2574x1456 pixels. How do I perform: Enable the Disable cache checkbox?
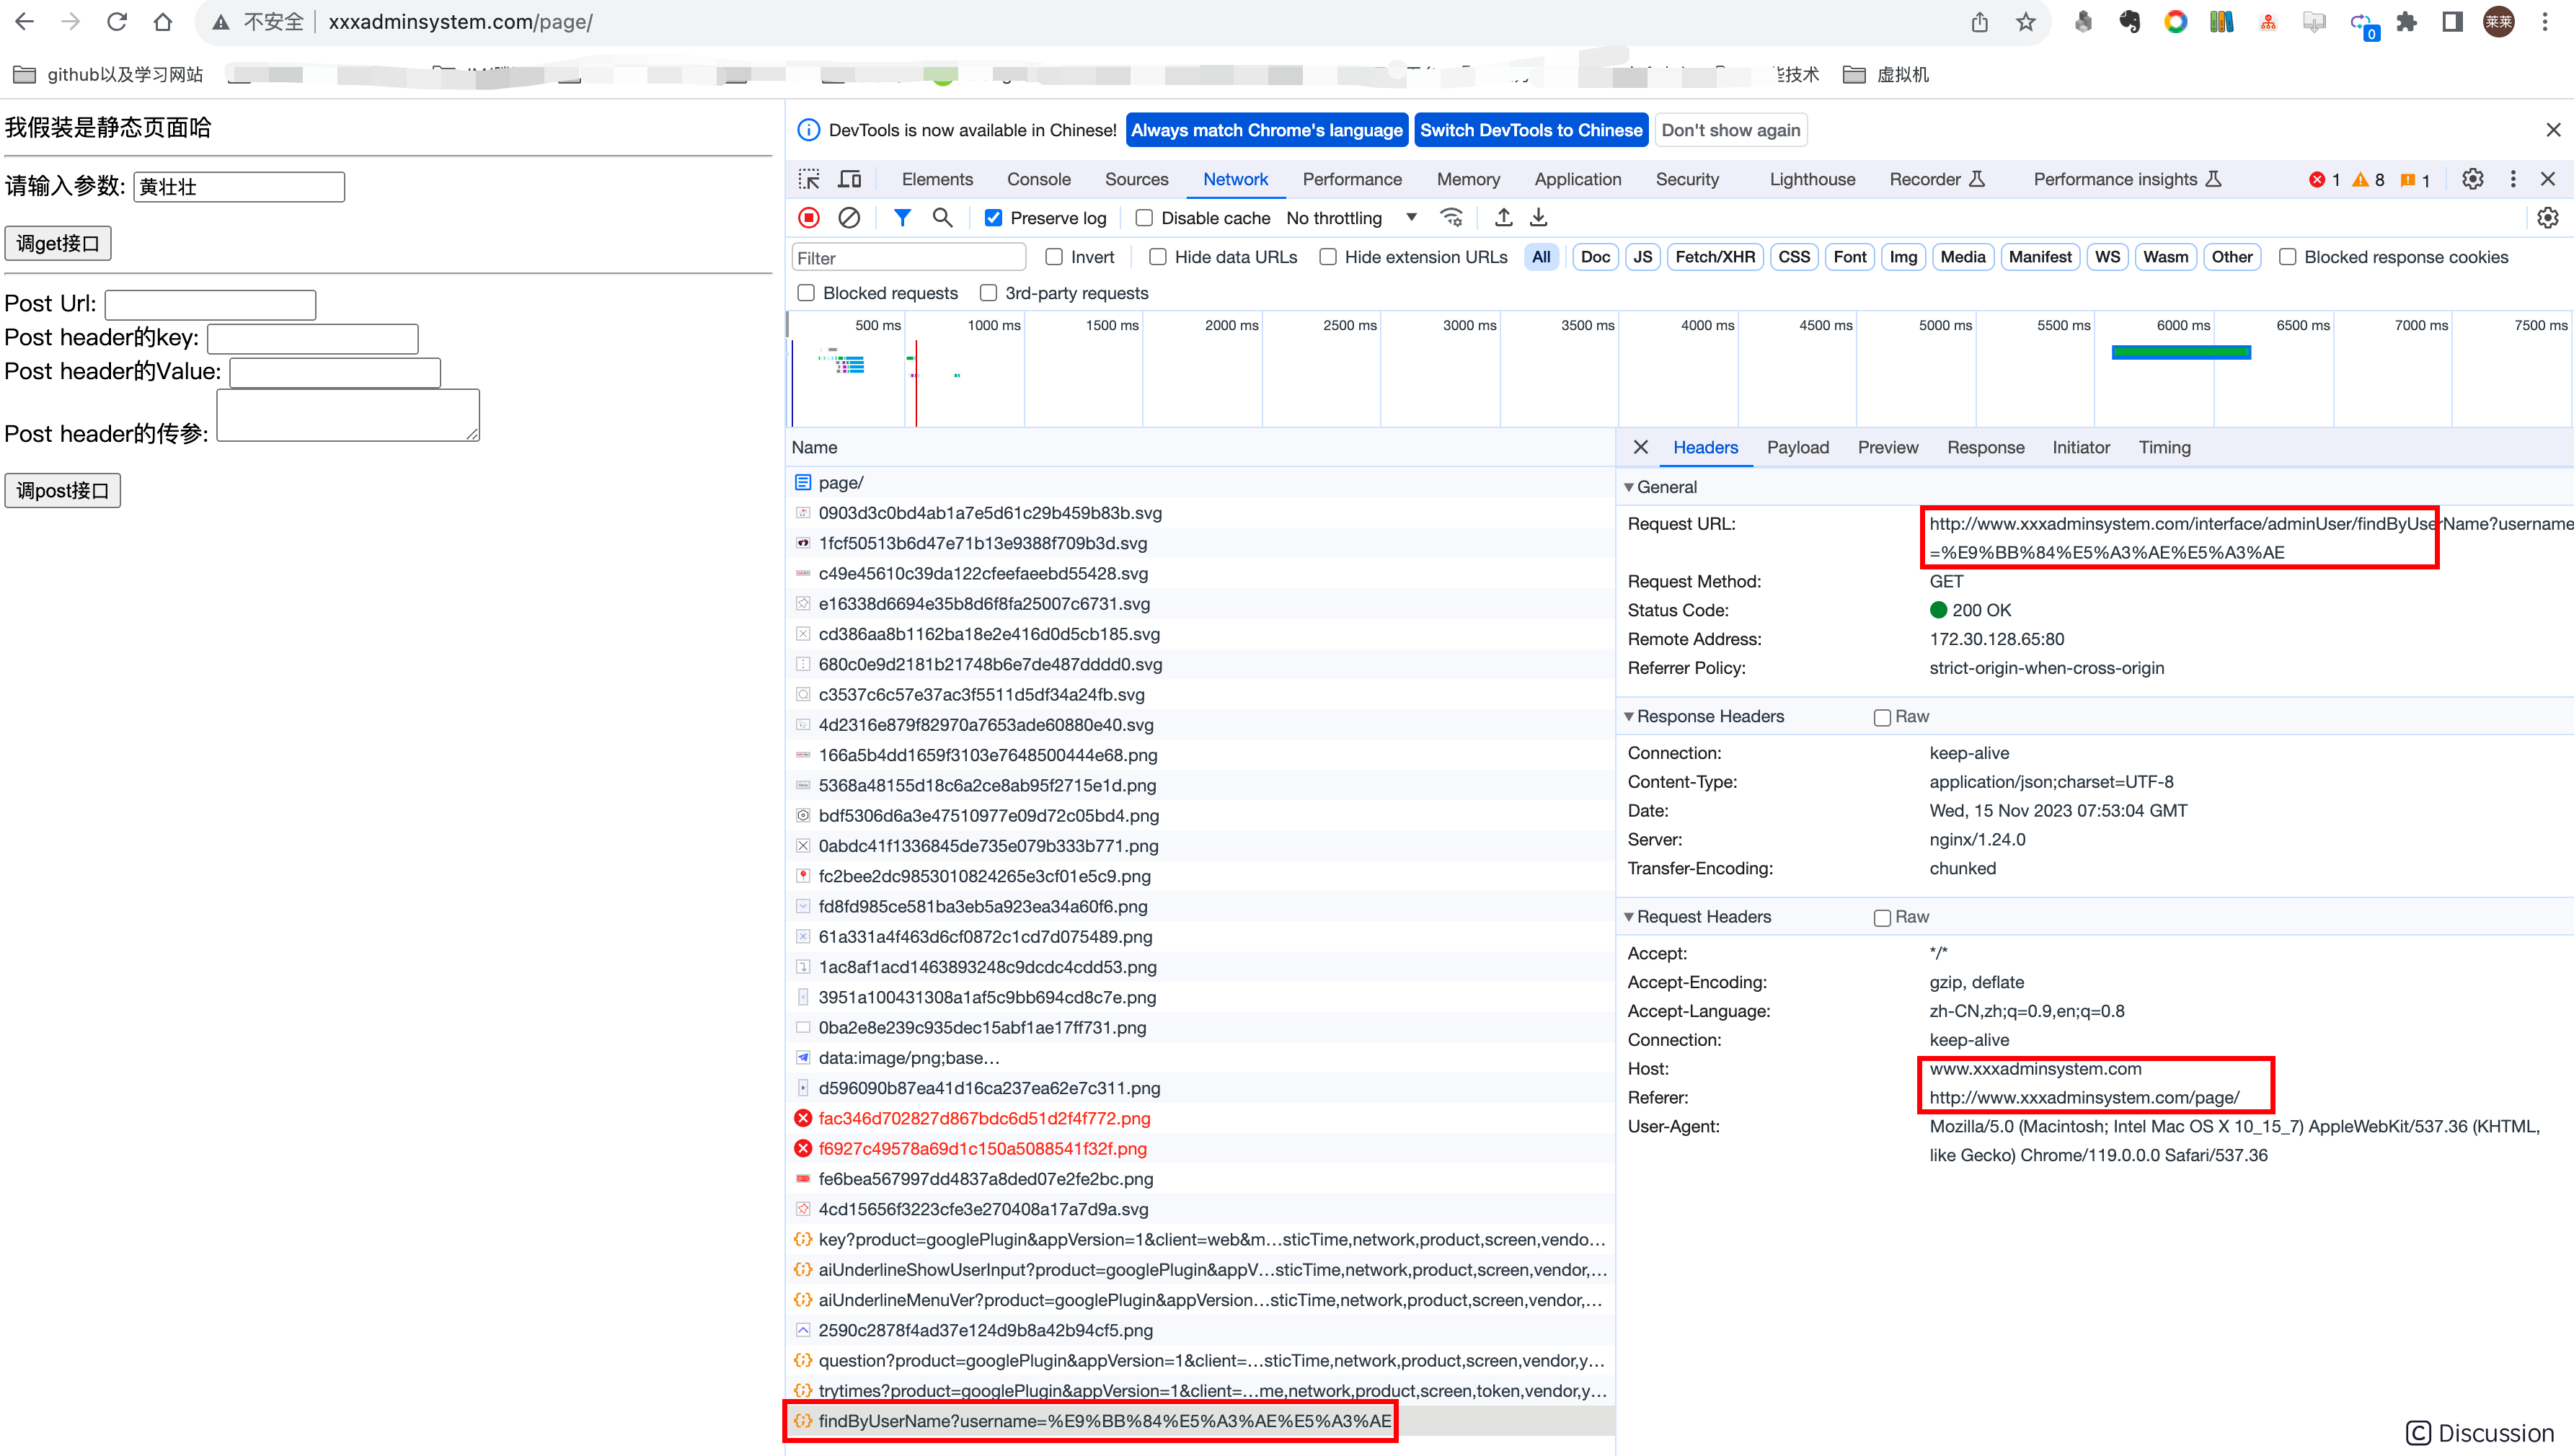(x=1144, y=218)
